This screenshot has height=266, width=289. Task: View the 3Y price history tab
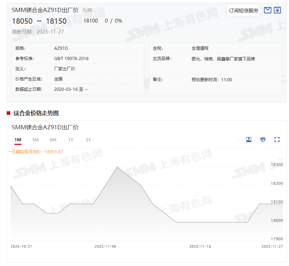88,140
